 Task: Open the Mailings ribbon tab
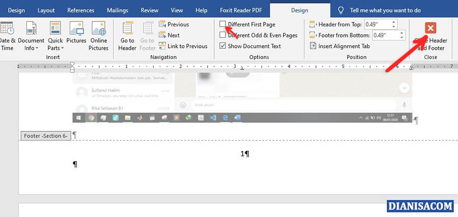click(118, 10)
